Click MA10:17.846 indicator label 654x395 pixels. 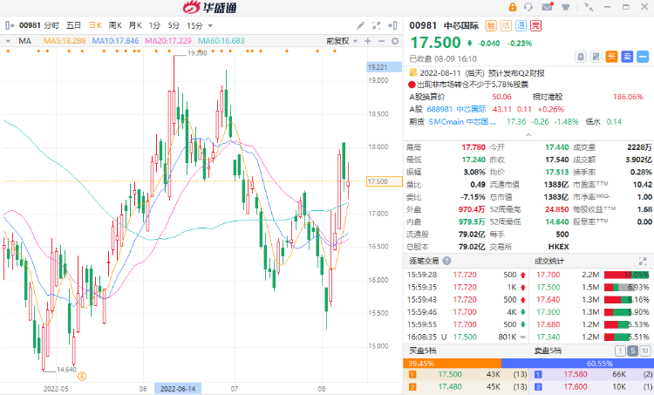115,41
